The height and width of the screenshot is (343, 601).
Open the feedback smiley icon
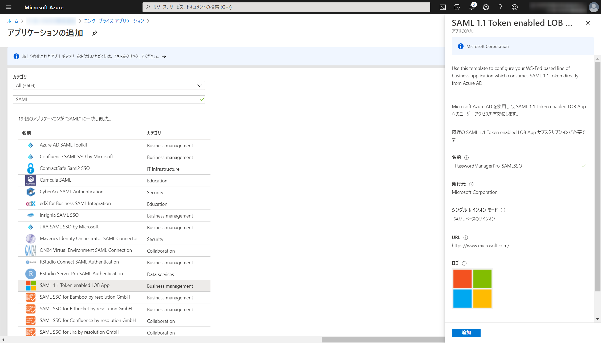tap(515, 7)
